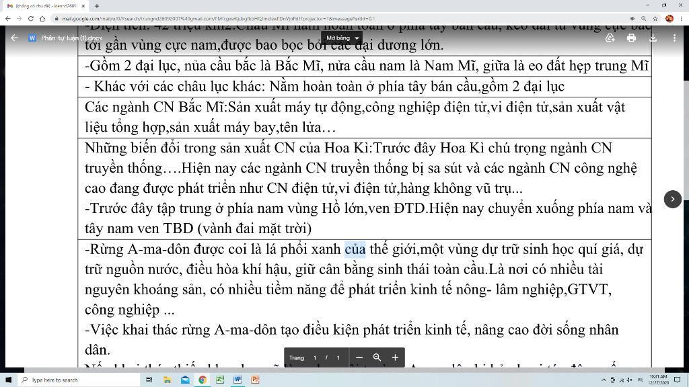
Task: Zoom in with the plus button
Action: pyautogui.click(x=395, y=357)
